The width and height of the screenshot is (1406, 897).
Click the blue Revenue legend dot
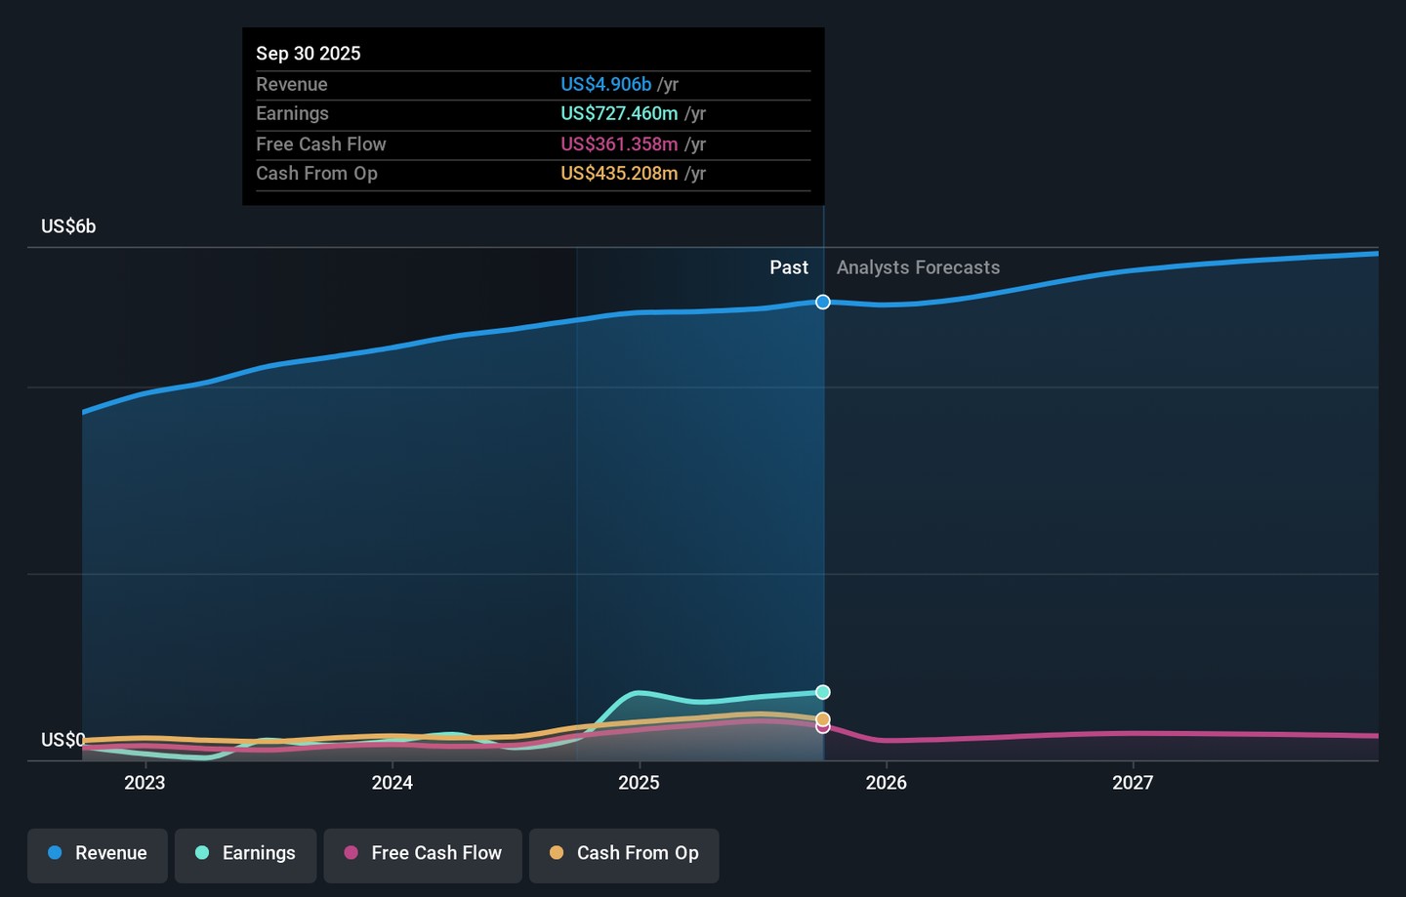point(55,853)
